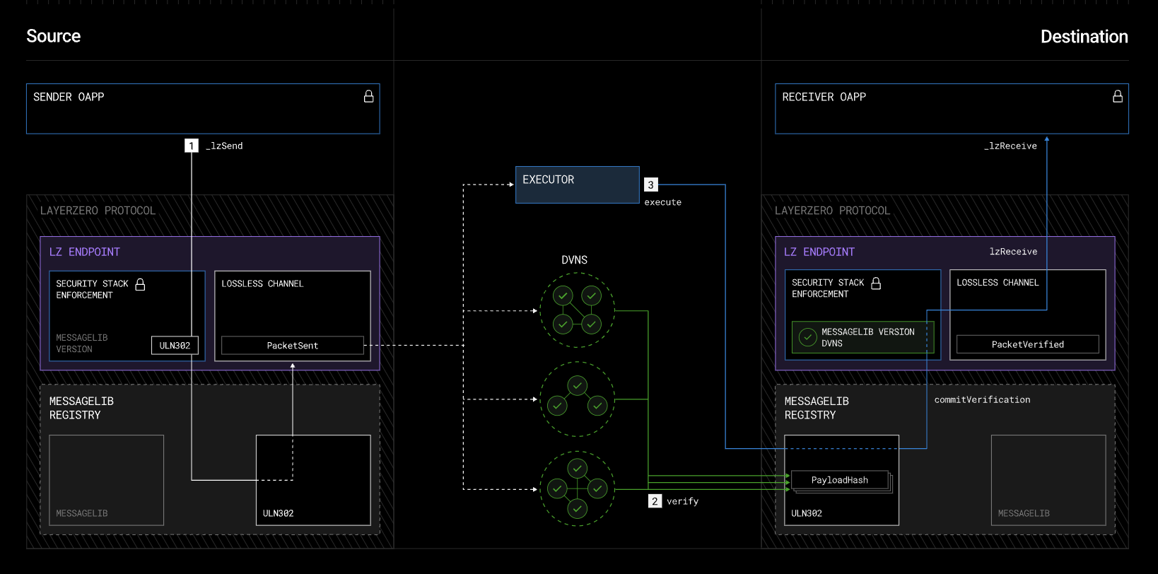
Task: Click the lzReceive label inside the destination LZ Endpoint
Action: pyautogui.click(x=1014, y=252)
